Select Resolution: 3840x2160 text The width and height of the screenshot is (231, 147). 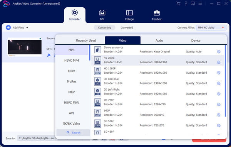tap(153, 62)
